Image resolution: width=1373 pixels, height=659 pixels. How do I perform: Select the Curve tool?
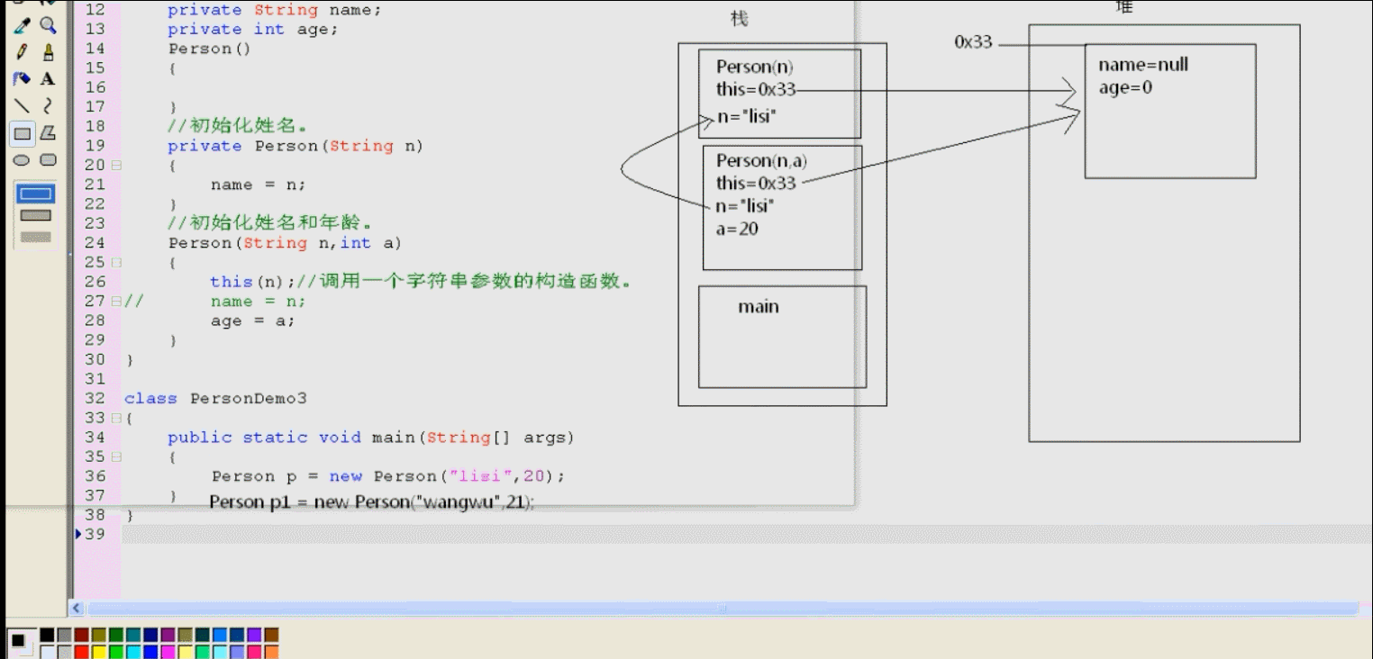coord(48,106)
